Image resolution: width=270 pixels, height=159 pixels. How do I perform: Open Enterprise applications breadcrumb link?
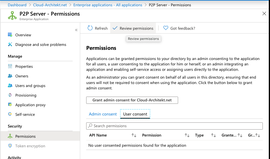(x=108, y=5)
